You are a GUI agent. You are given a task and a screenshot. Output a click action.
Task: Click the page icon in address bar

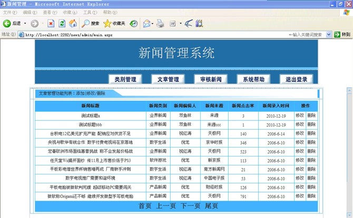(22, 35)
